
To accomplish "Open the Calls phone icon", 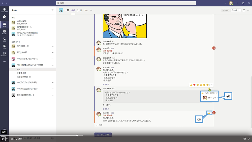I will pos(4,39).
